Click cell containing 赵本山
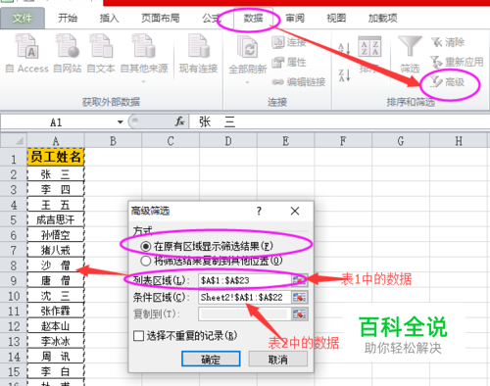This screenshot has height=386, width=490. click(x=56, y=326)
